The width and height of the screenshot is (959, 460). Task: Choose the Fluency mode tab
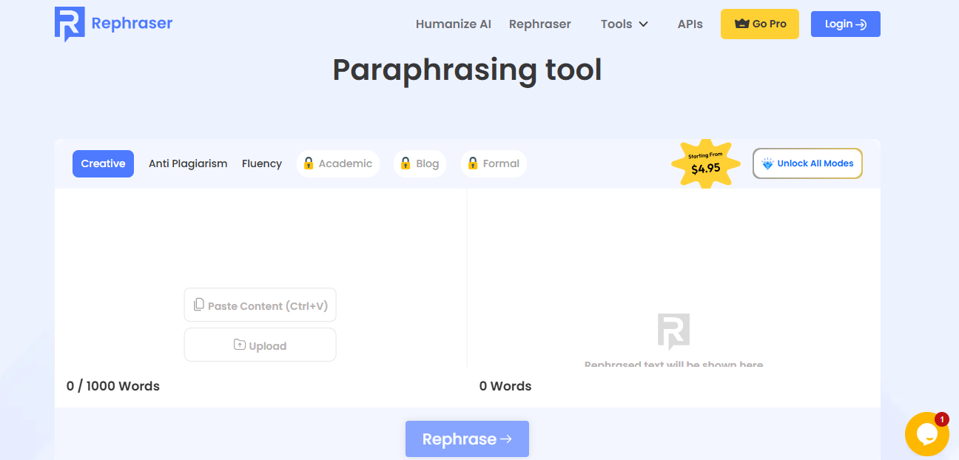(x=262, y=163)
